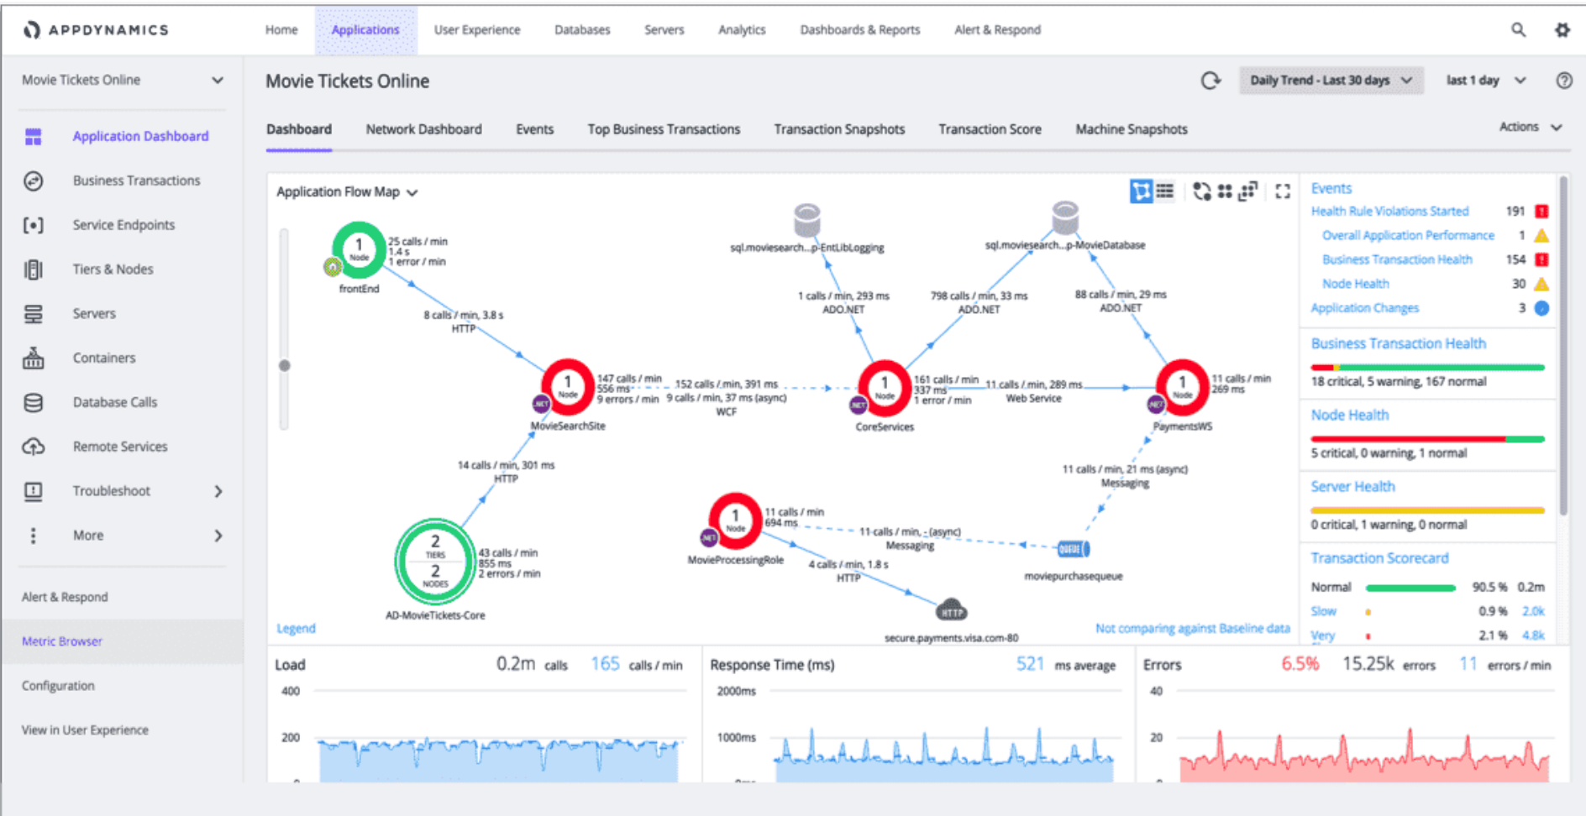Switch to the Transaction Snapshots tab
Image resolution: width=1586 pixels, height=816 pixels.
tap(839, 129)
